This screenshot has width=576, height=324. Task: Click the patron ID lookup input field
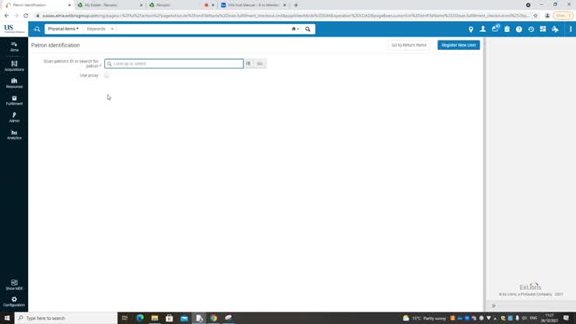click(x=174, y=64)
